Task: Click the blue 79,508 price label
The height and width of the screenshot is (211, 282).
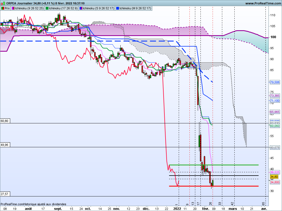Action: pos(275,82)
